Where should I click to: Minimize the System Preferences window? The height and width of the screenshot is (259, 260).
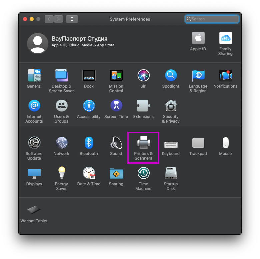click(x=32, y=19)
